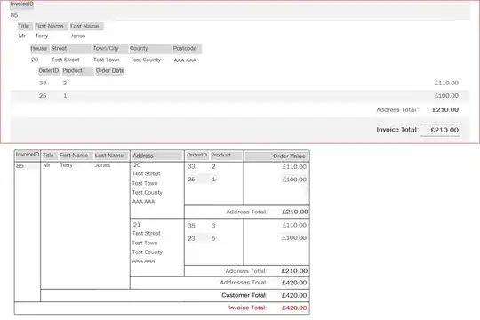Click the Town/City column header

point(110,49)
